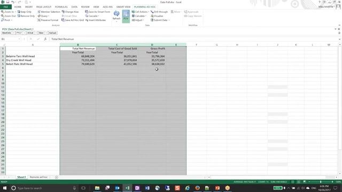
Task: Switch to the HOME tab
Action: [x=18, y=7]
